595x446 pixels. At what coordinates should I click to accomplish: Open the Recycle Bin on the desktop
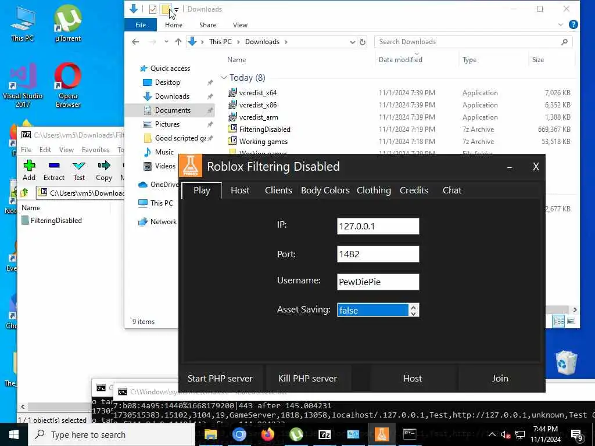coord(566,362)
